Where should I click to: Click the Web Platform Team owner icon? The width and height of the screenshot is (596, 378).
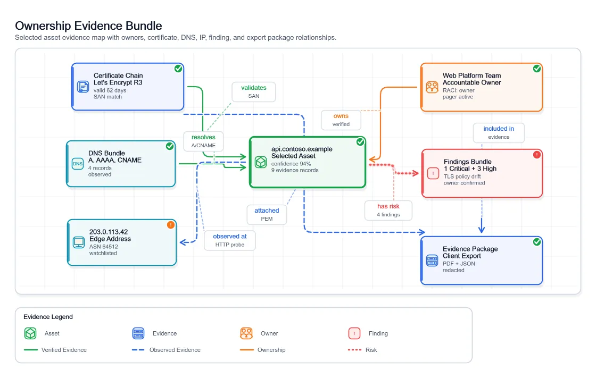[x=432, y=87]
